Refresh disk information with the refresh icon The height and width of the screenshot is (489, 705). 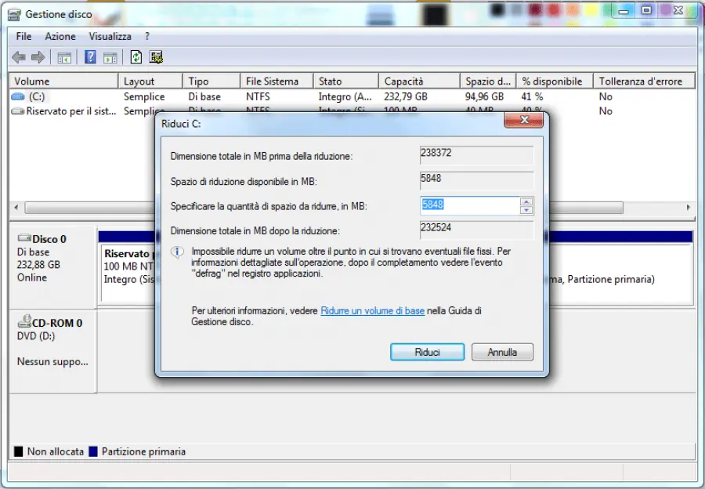(135, 56)
